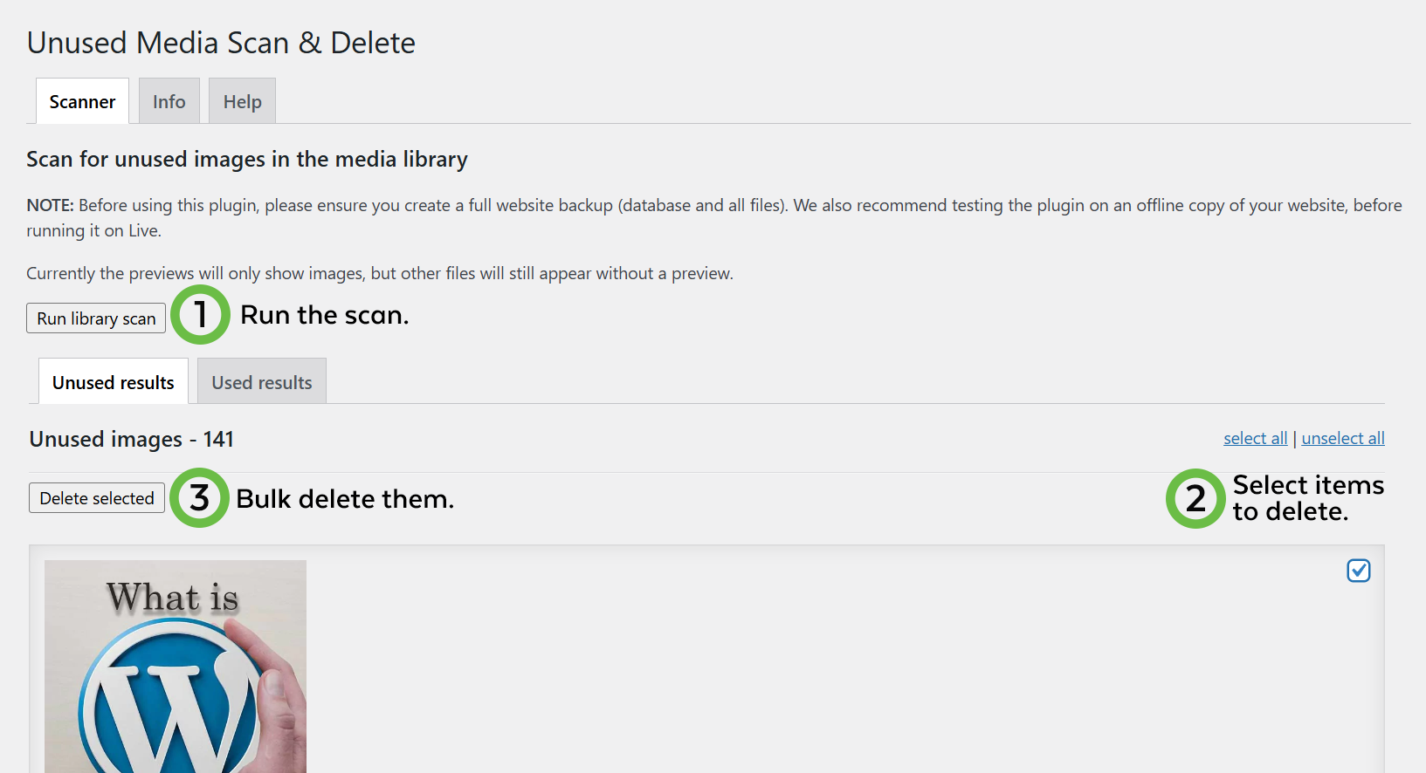This screenshot has height=773, width=1426.
Task: Click the green number 1 step circle
Action: pyautogui.click(x=200, y=315)
